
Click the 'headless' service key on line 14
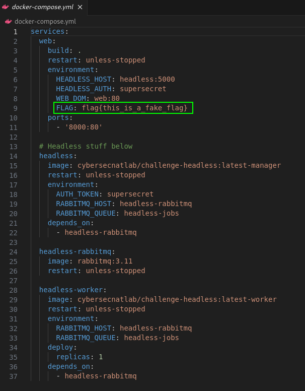tap(56, 156)
